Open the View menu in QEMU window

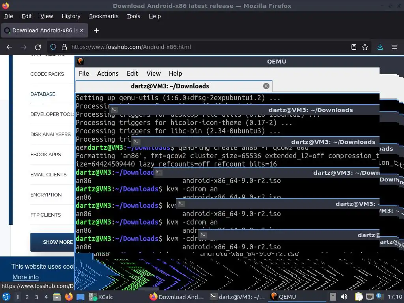click(x=153, y=73)
